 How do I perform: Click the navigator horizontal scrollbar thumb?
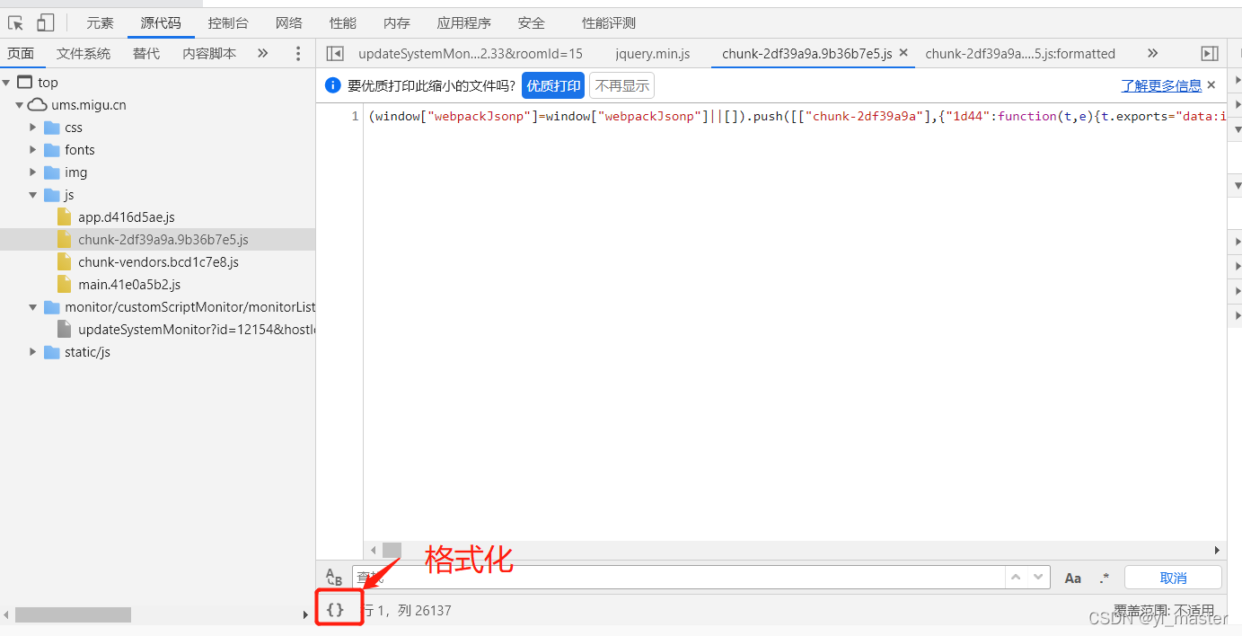point(73,614)
